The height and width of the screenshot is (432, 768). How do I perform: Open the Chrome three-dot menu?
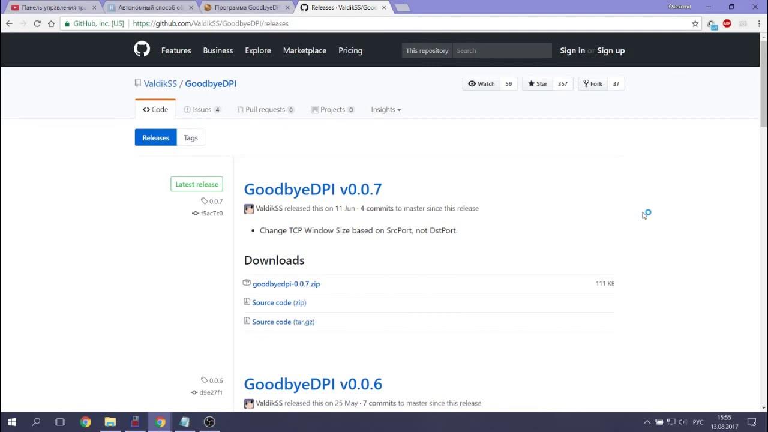click(759, 24)
